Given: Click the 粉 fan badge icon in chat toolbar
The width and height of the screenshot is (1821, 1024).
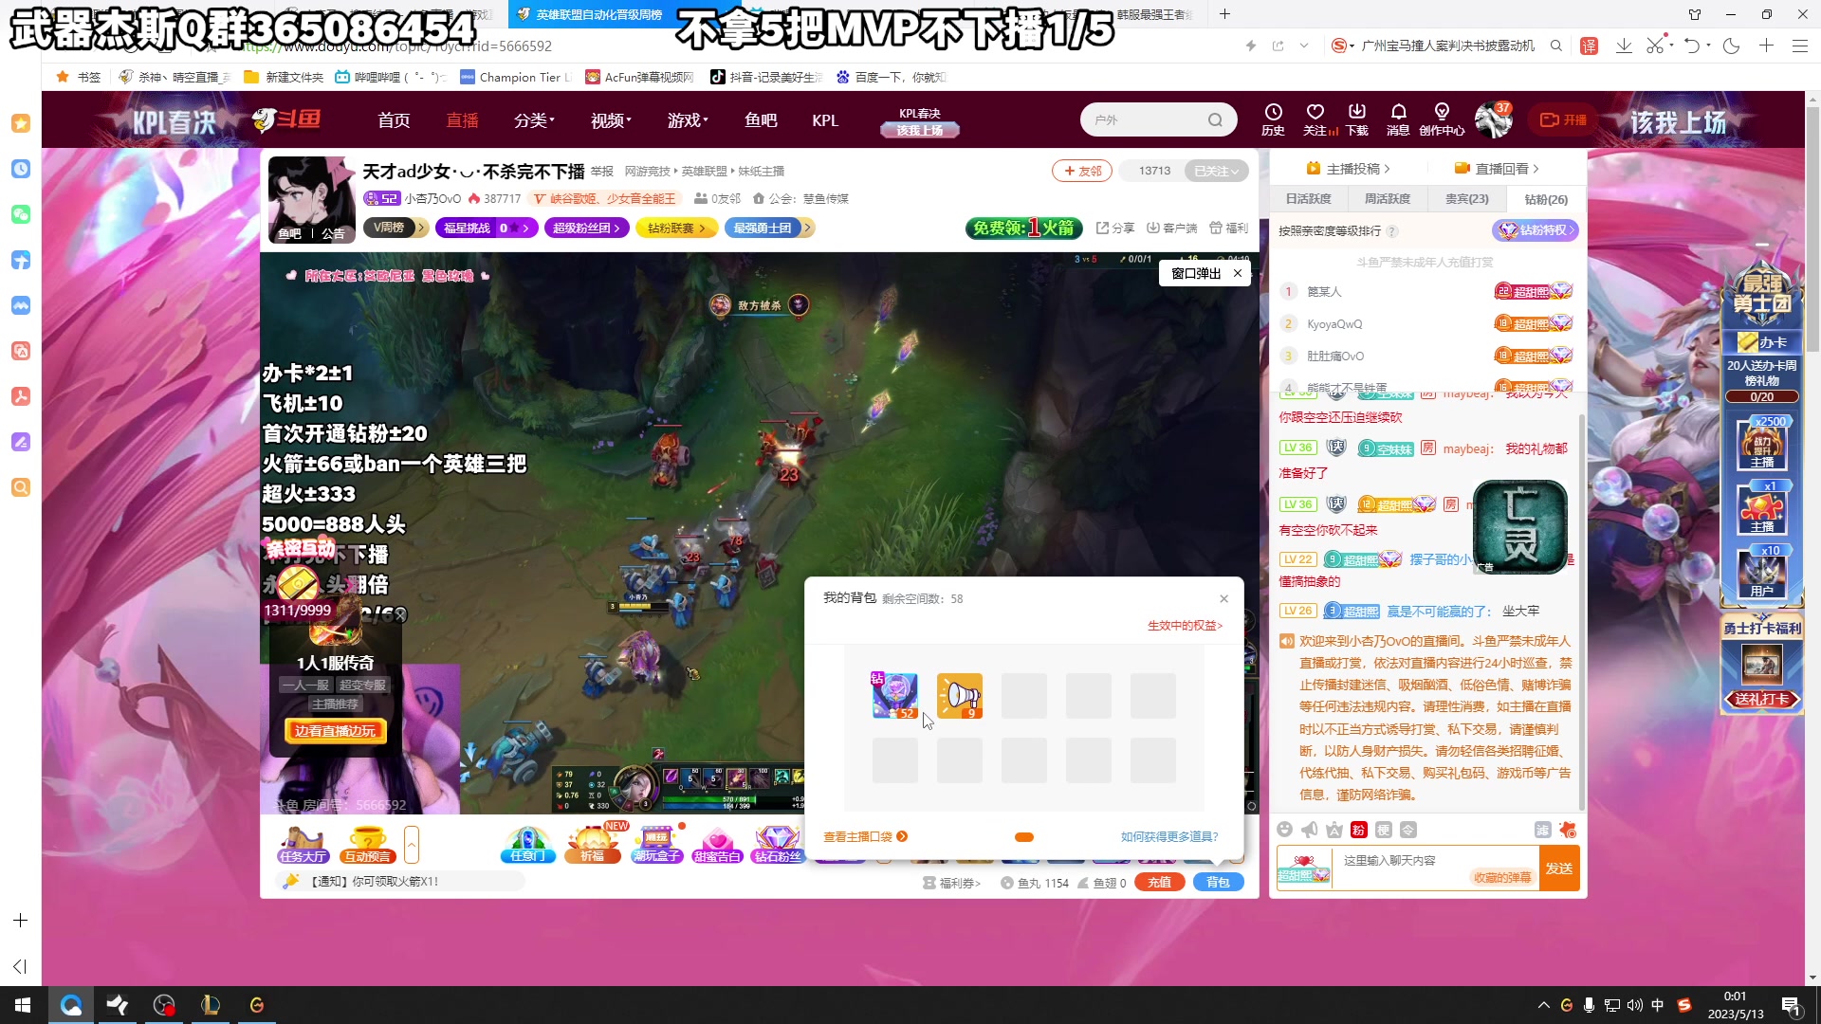Looking at the screenshot, I should pyautogui.click(x=1358, y=830).
